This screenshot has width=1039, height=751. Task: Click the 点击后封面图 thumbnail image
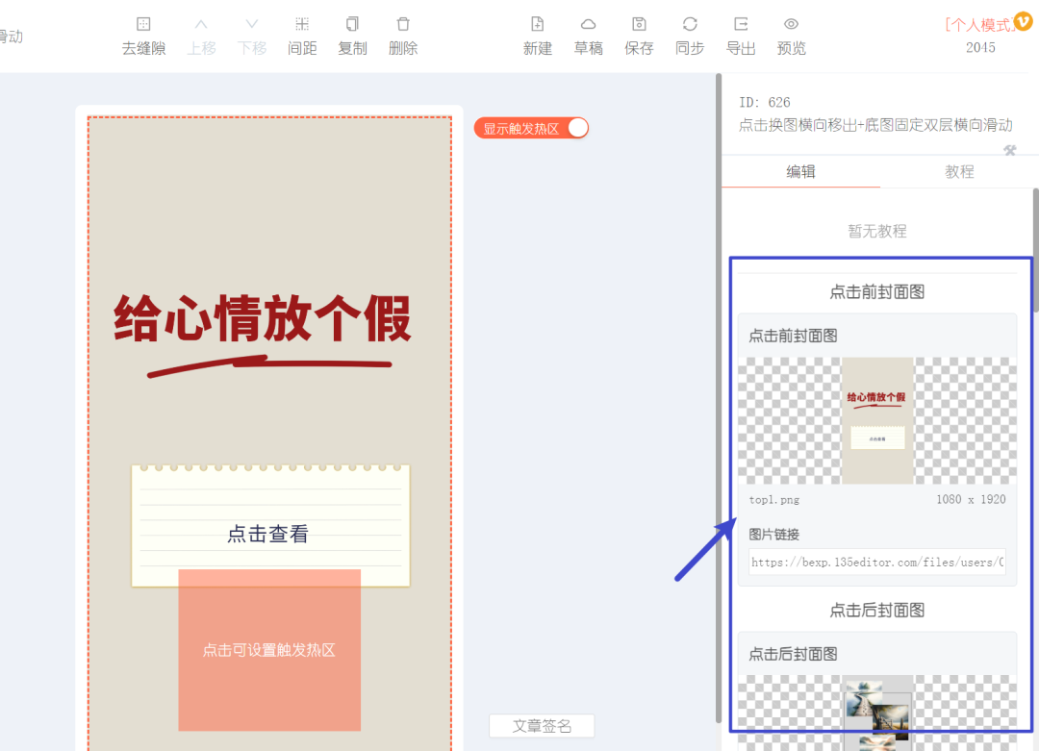pos(876,713)
